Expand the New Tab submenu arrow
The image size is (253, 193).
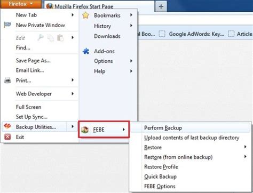click(x=73, y=15)
